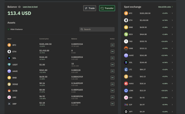The image size is (185, 114).
Task: Click in the asset Search field
Action: pos(97,29)
